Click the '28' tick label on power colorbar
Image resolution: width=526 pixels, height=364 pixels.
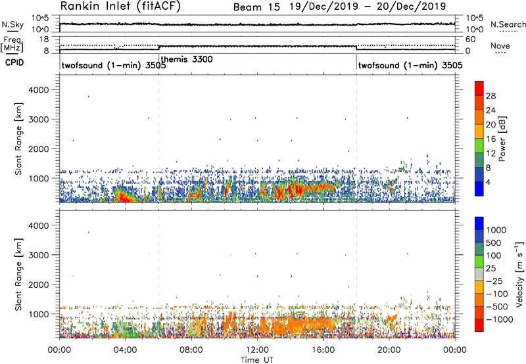pos(490,96)
